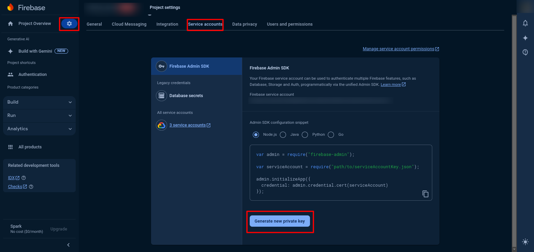Click the All products grid icon

pos(11,147)
